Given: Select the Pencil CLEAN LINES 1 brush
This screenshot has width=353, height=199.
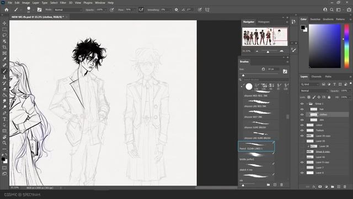Looking at the screenshot, I should coord(256,146).
